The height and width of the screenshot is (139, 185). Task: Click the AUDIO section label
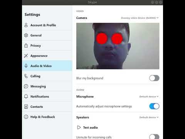point(80,90)
